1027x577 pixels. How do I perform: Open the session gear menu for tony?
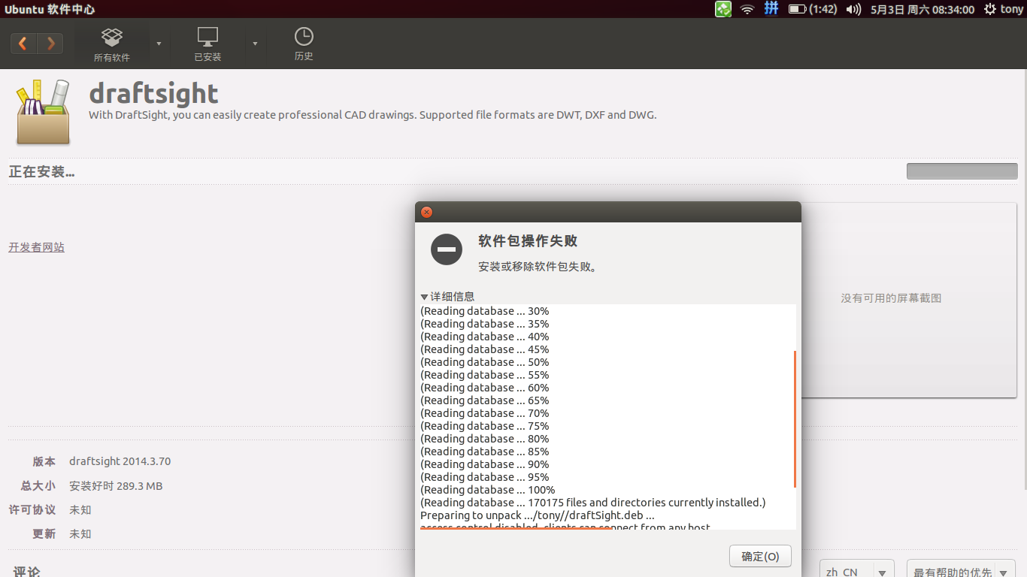pyautogui.click(x=1004, y=9)
